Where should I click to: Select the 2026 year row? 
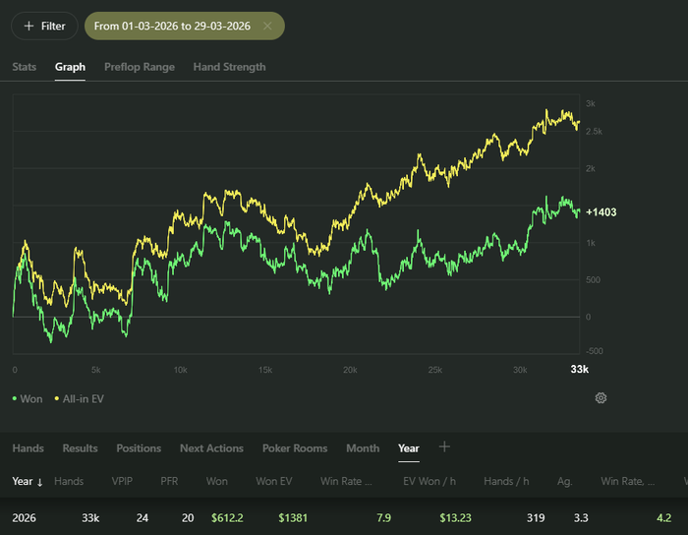pos(27,517)
